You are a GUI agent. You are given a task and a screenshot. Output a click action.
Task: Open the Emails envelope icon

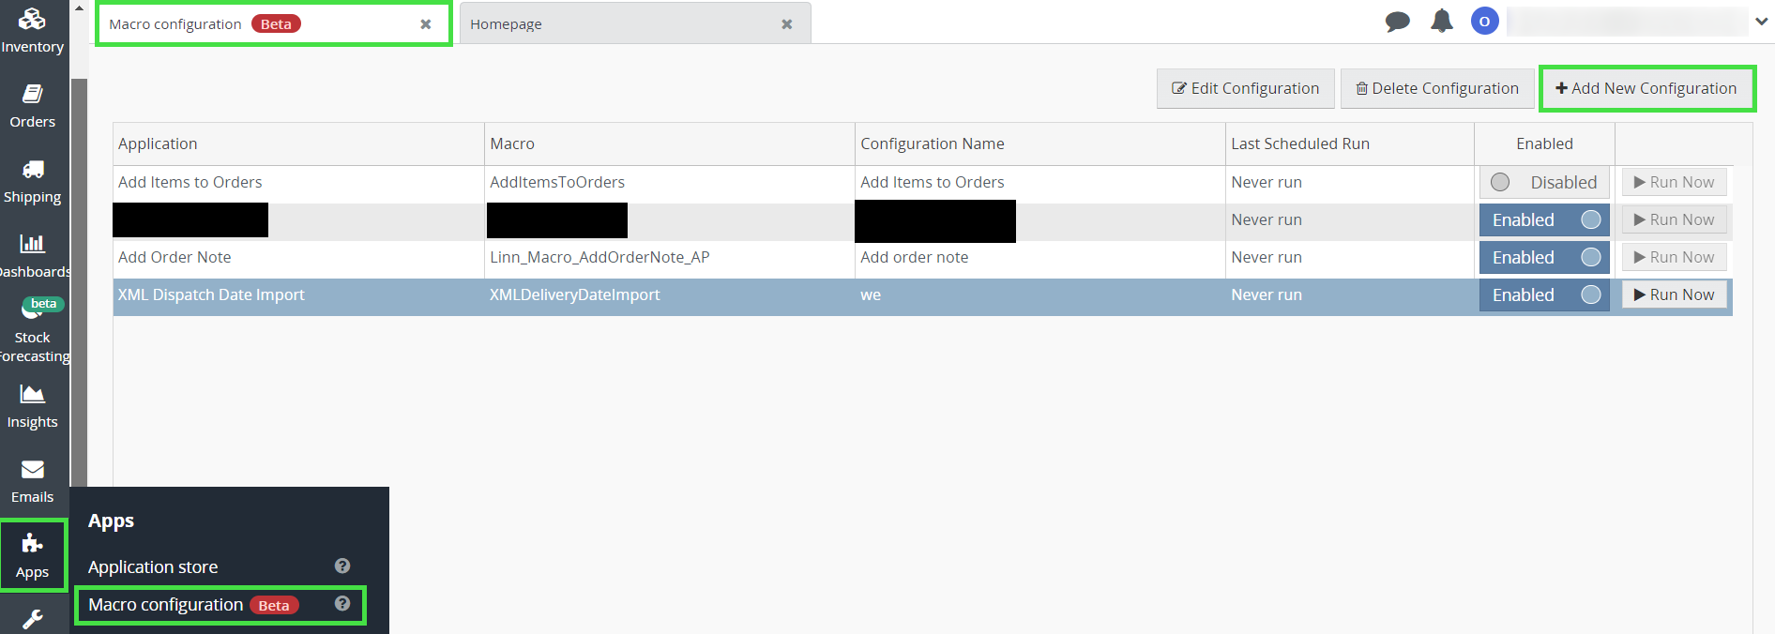32,480
